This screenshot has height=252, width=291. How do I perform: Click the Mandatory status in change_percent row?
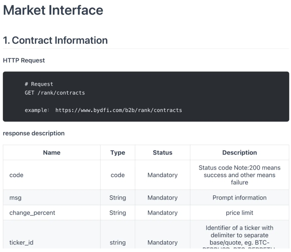(x=163, y=213)
